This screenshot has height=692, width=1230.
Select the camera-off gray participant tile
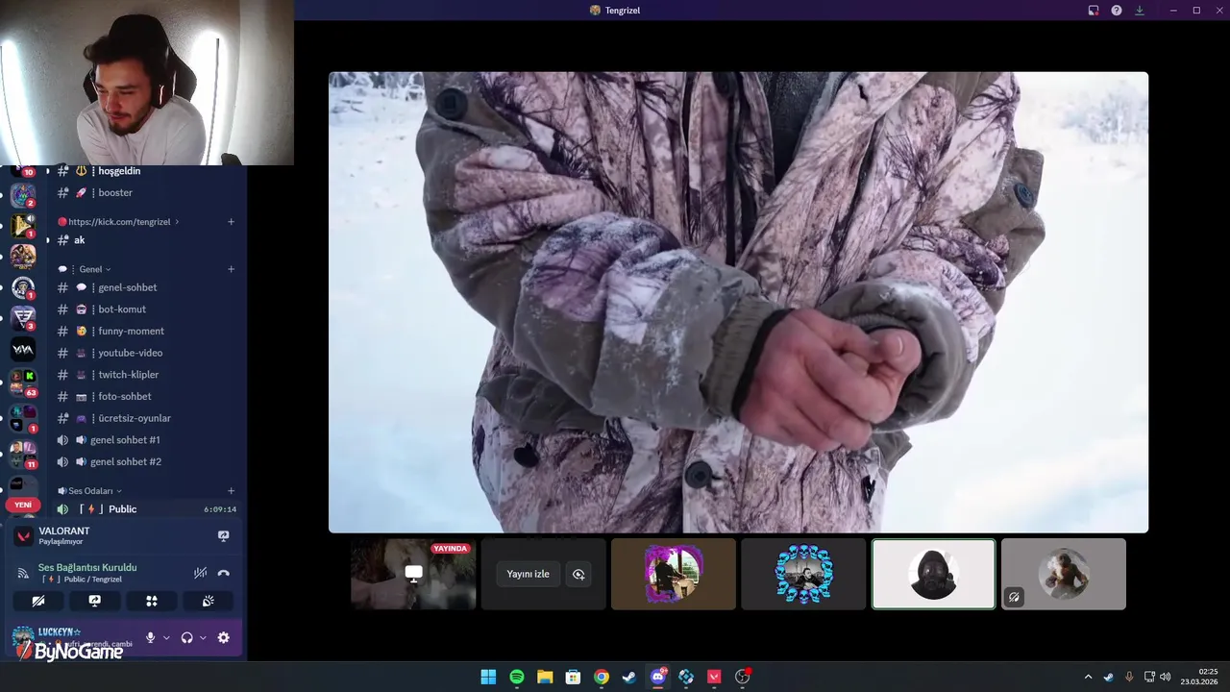coord(1064,574)
